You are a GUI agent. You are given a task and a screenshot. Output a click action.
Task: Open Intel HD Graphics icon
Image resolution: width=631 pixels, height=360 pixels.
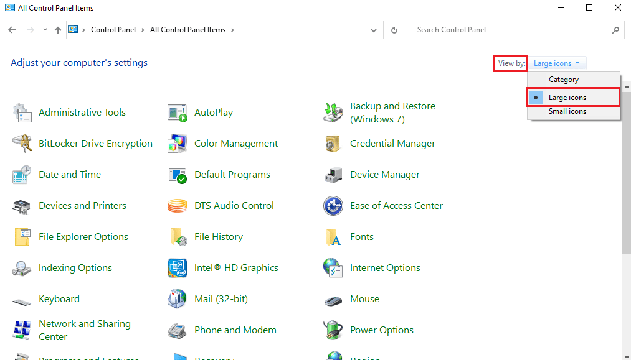(x=178, y=268)
